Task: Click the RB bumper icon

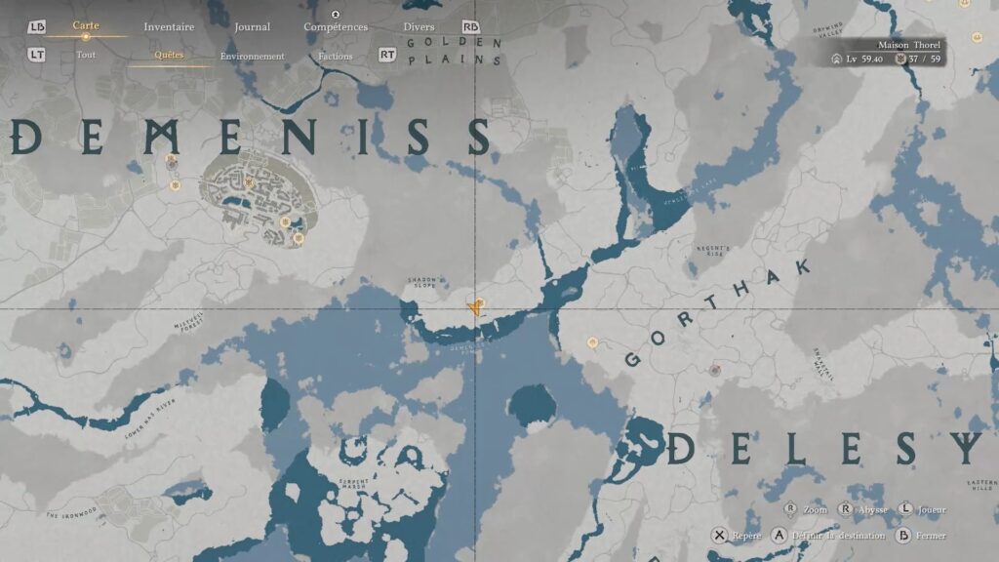Action: coord(471,27)
